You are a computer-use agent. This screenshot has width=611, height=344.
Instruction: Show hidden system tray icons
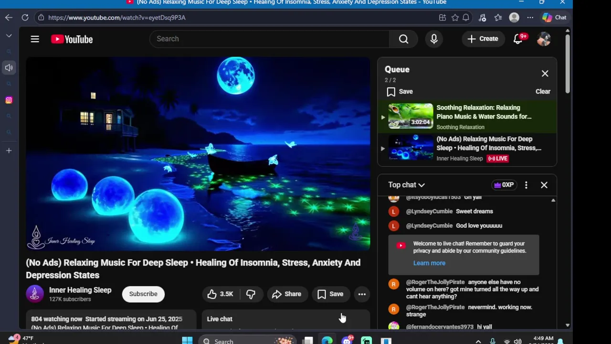point(478,341)
